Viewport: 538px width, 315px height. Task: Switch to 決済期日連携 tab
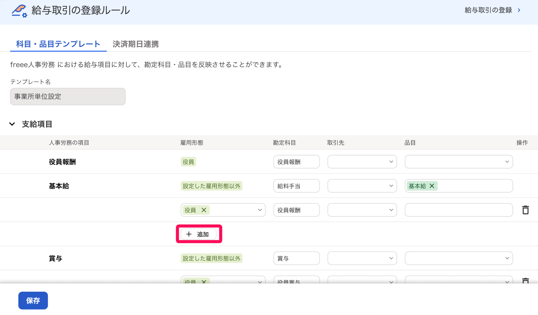tap(136, 44)
